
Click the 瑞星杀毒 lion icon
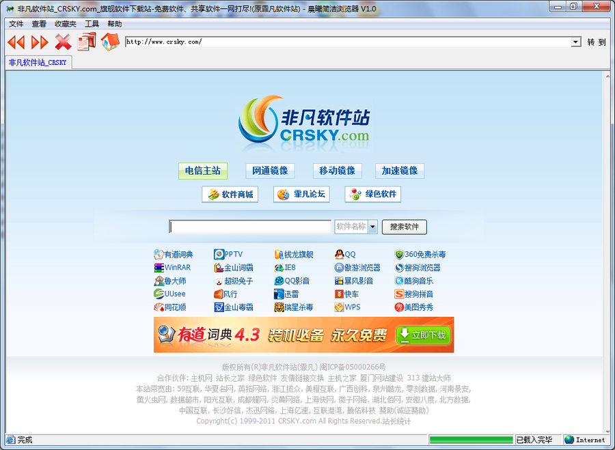[x=279, y=307]
